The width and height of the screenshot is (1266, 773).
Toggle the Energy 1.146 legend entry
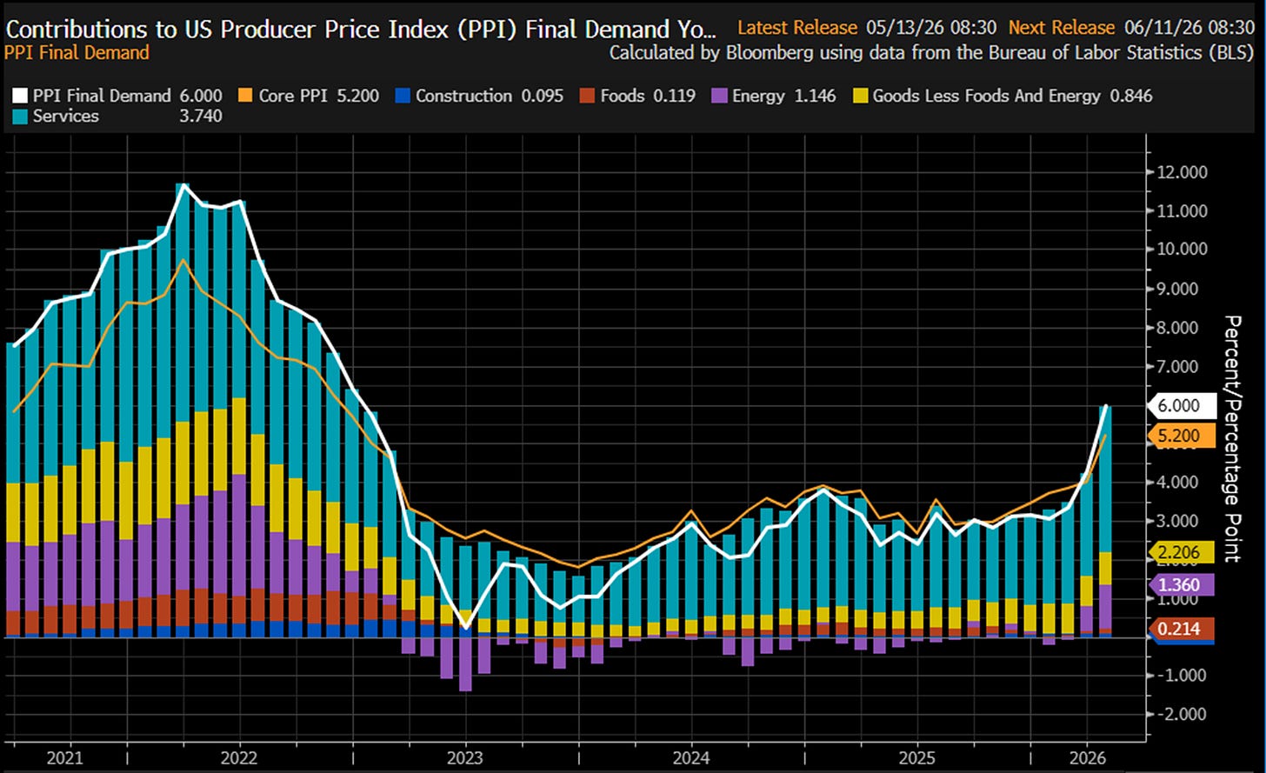coord(774,96)
